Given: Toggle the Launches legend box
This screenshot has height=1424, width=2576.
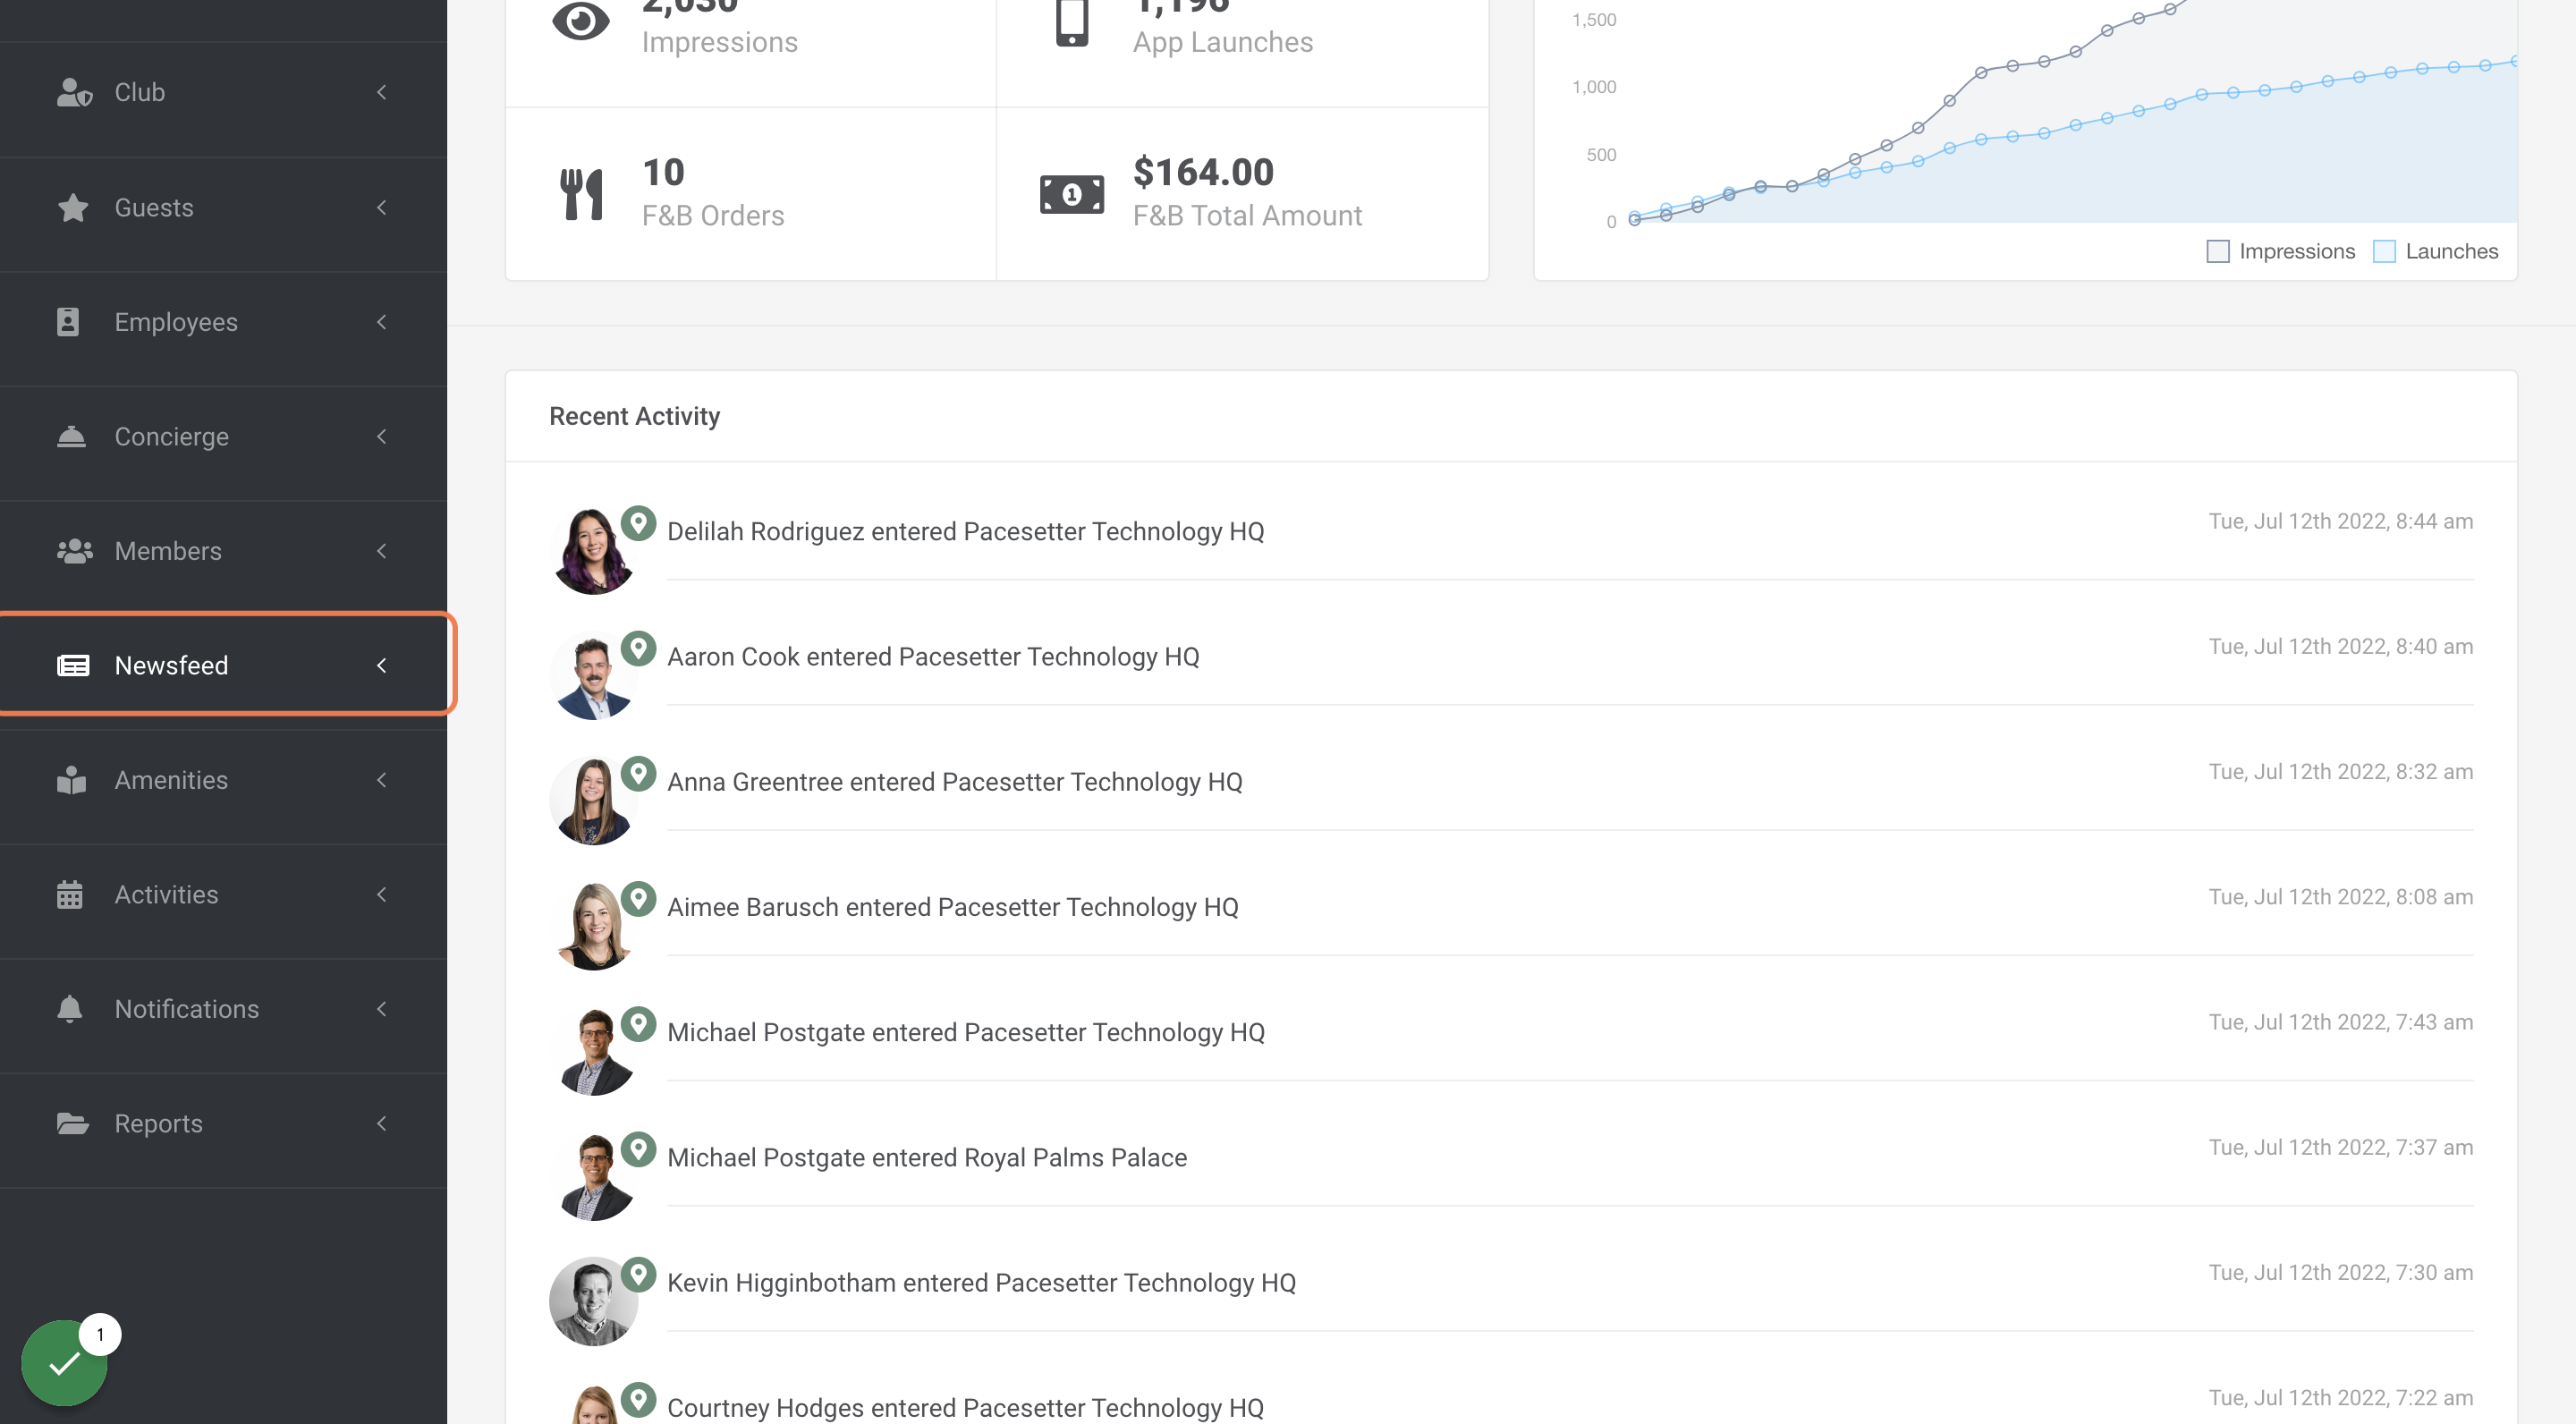Looking at the screenshot, I should [x=2384, y=251].
